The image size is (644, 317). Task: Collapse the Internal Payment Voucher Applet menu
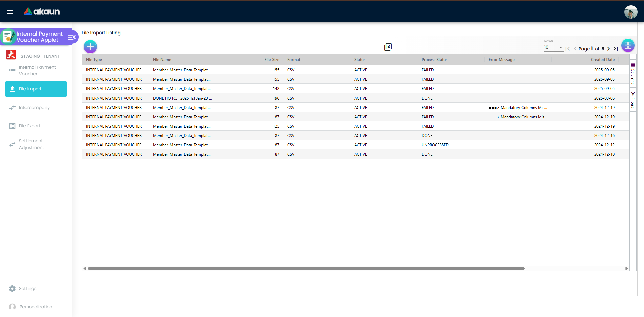tap(71, 37)
